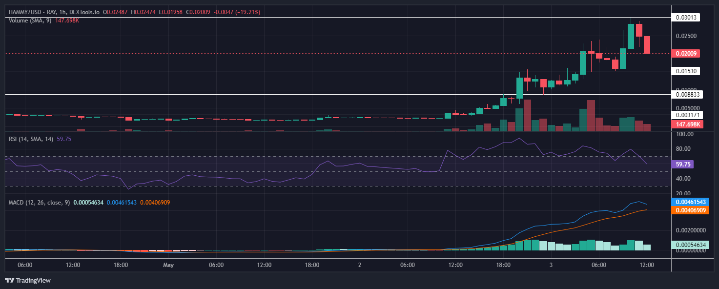Click the red current price label 0.02009
Image resolution: width=719 pixels, height=289 pixels.
click(685, 54)
